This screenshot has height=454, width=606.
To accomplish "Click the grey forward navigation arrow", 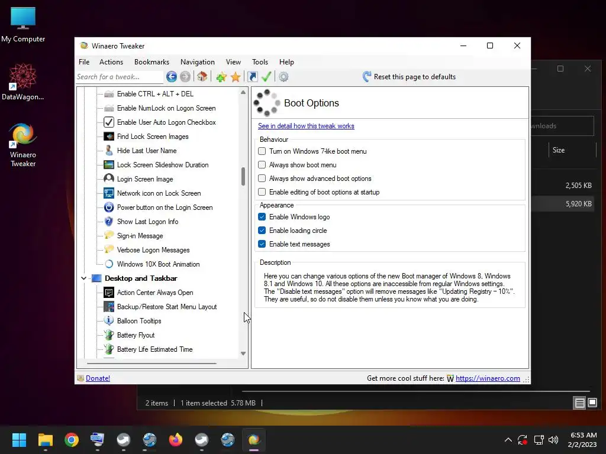I will point(185,76).
